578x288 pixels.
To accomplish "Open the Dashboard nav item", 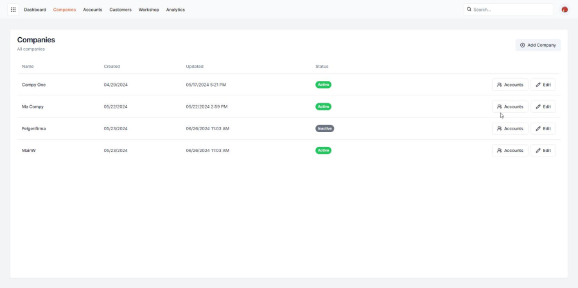I will 35,10.
